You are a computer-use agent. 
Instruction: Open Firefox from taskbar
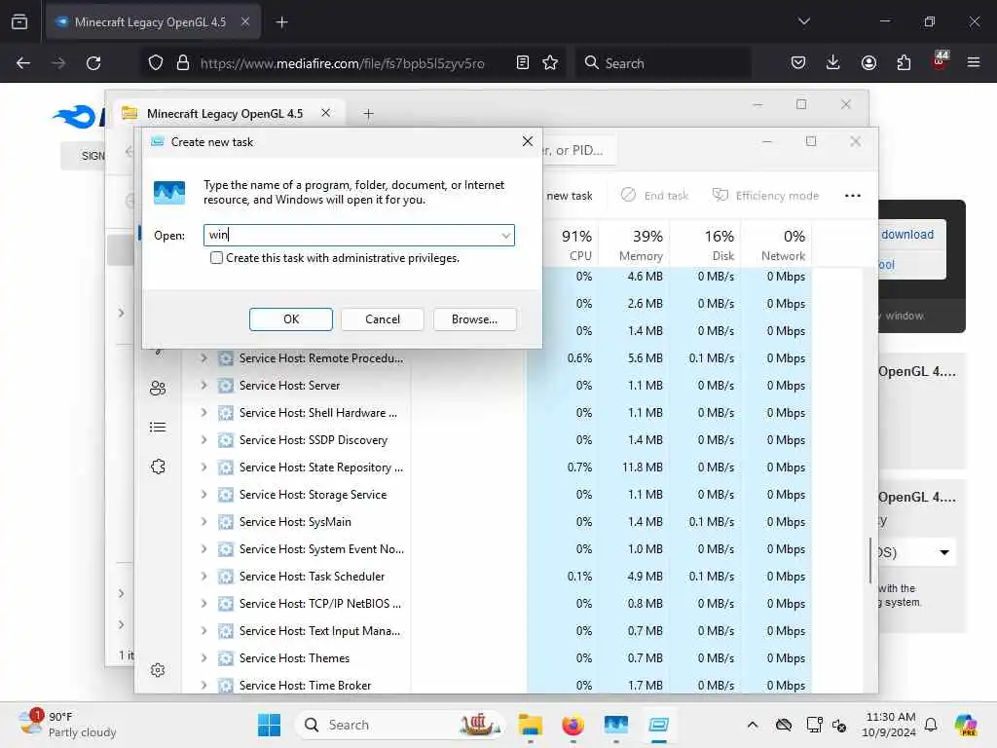(572, 725)
